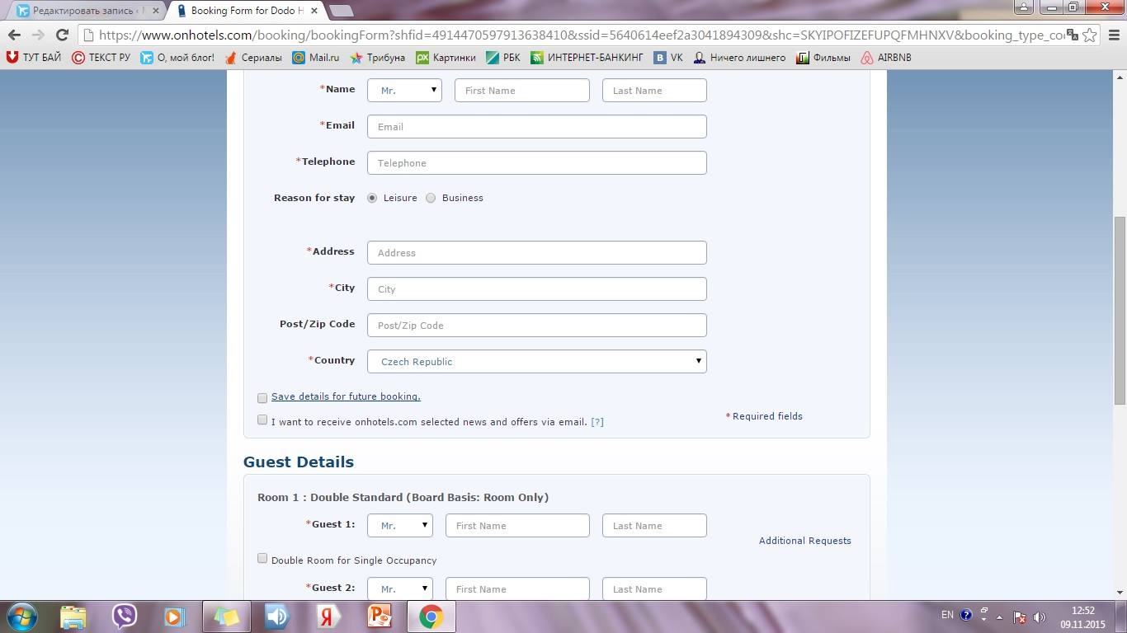Viewport: 1127px width, 633px height.
Task: Open the VK bookmark
Action: pyautogui.click(x=668, y=58)
